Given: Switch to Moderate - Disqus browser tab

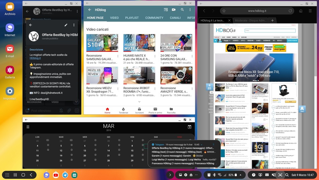Looking at the screenshot, I should tap(250, 20).
